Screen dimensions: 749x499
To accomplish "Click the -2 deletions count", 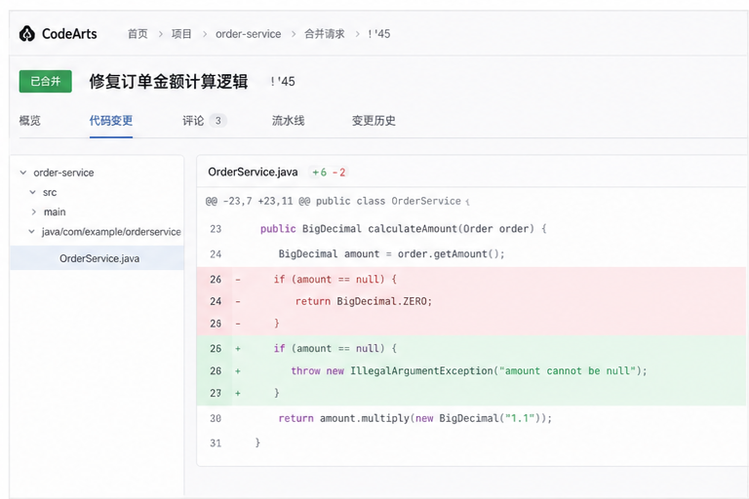I will (338, 173).
